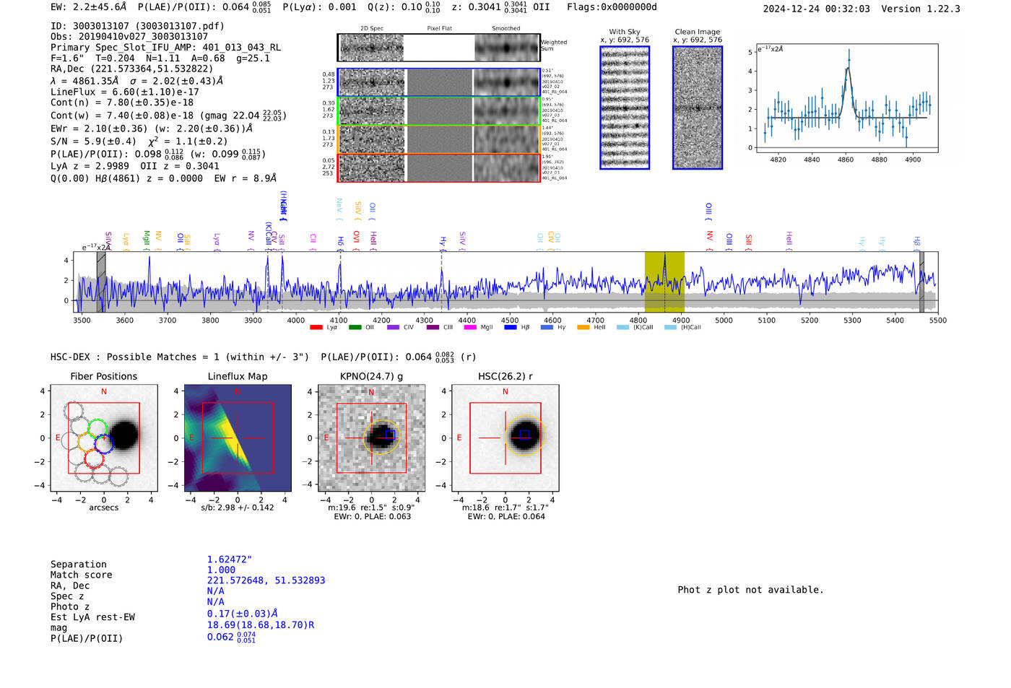Select the HSC(26.2) r image
This screenshot has width=1011, height=688.
pos(505,438)
